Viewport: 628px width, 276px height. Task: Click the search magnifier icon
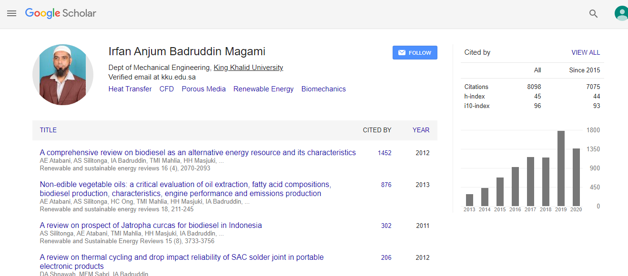[593, 14]
